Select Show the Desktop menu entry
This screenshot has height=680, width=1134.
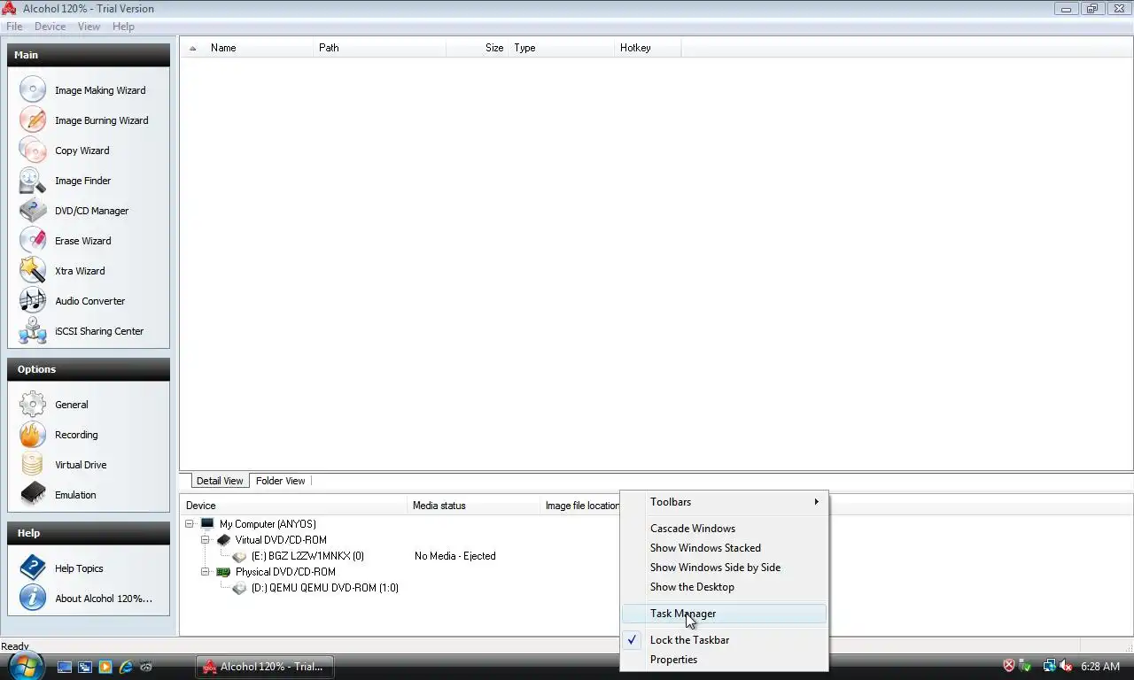(x=724, y=586)
